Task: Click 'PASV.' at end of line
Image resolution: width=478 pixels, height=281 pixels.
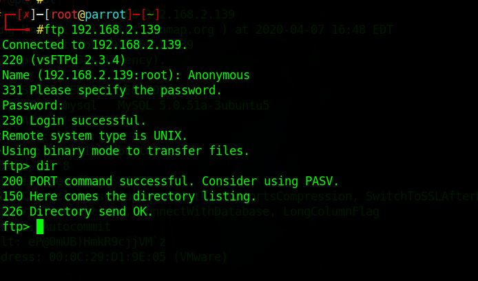Action: [322, 181]
